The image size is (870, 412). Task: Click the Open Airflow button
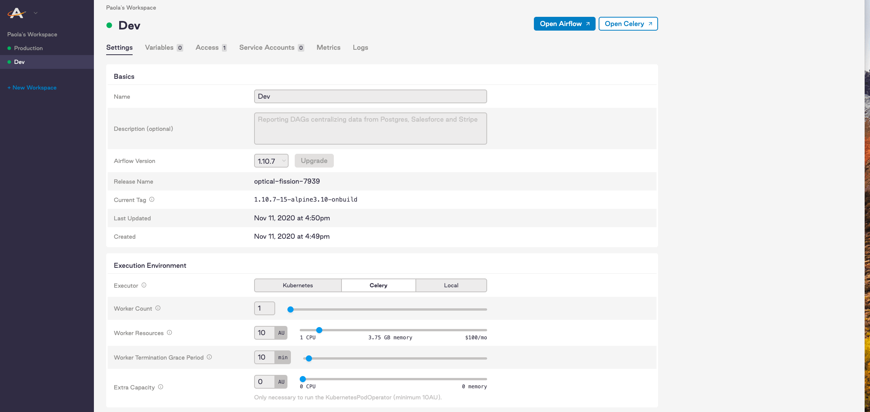(564, 23)
